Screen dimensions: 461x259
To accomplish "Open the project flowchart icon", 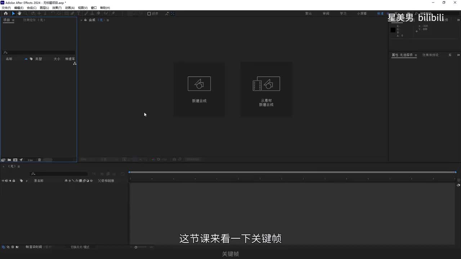I will (75, 63).
